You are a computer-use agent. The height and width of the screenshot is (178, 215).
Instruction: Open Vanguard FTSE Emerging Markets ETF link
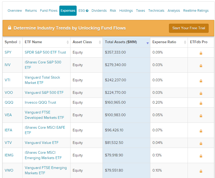click(x=46, y=170)
